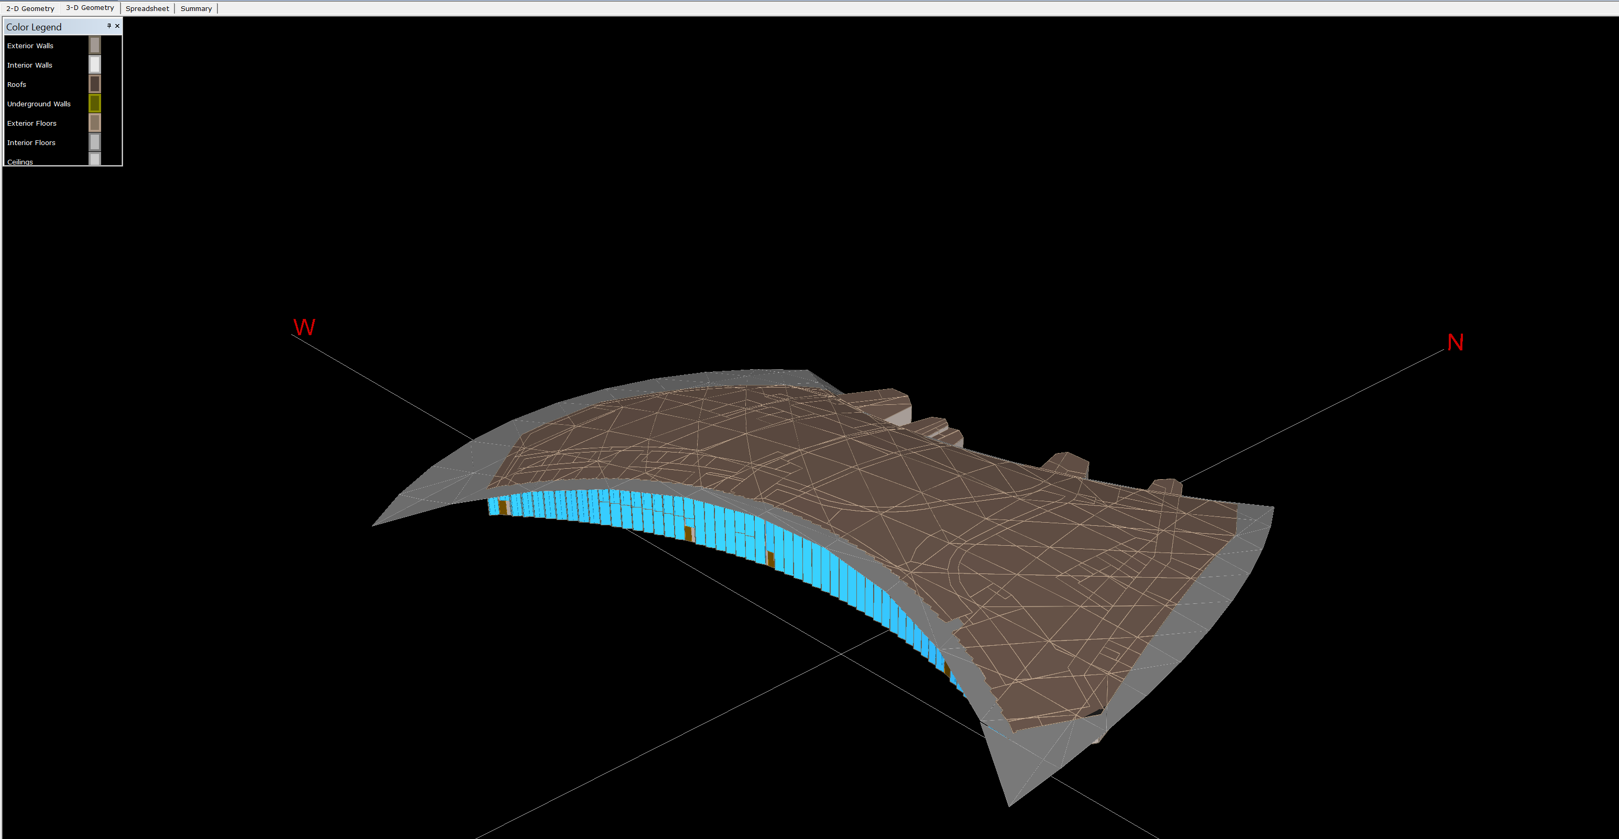Pin the Color Legend panel
This screenshot has width=1619, height=839.
(x=109, y=26)
